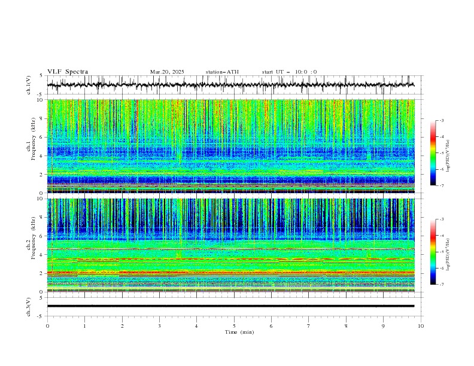This screenshot has height=366, width=474.
Task: Click the ch.1 spectrogram color bar
Action: tap(433, 153)
